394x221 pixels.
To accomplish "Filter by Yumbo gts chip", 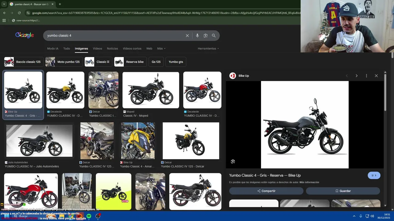I will (x=176, y=62).
